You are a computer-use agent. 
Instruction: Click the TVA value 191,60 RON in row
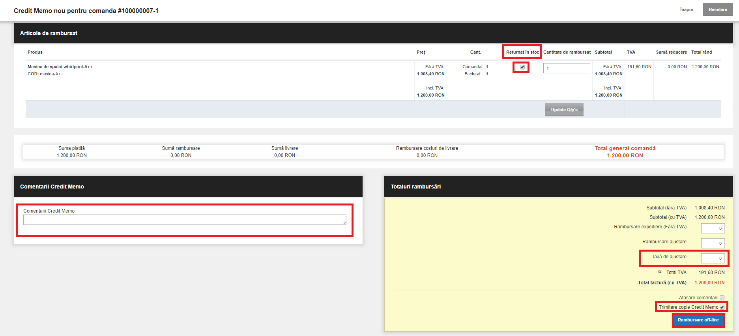coord(639,67)
